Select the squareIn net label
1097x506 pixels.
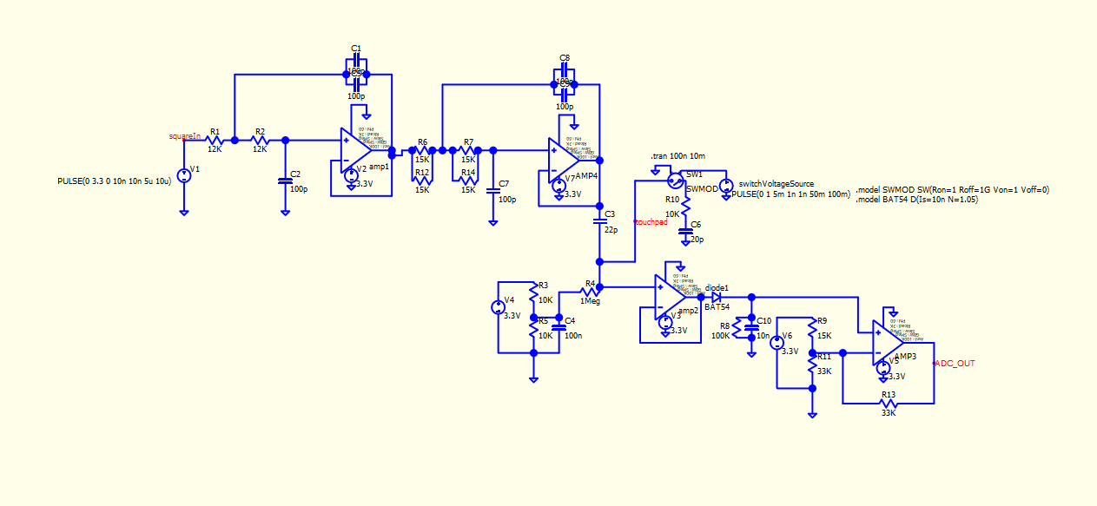tap(185, 136)
